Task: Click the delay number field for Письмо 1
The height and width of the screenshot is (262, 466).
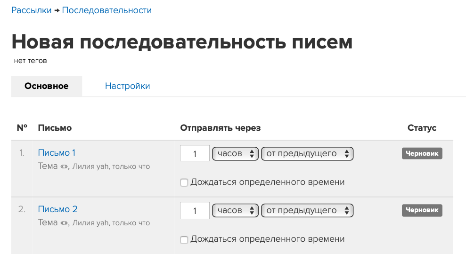Action: pos(195,153)
